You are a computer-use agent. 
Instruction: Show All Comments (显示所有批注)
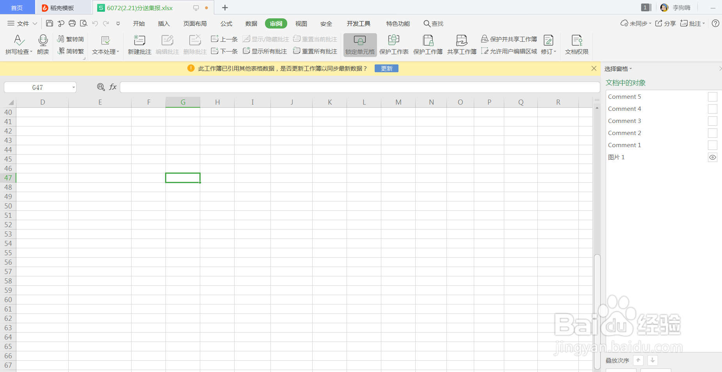265,51
